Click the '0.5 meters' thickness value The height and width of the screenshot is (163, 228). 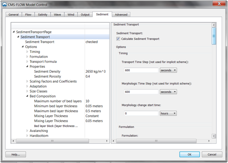coord(93,111)
